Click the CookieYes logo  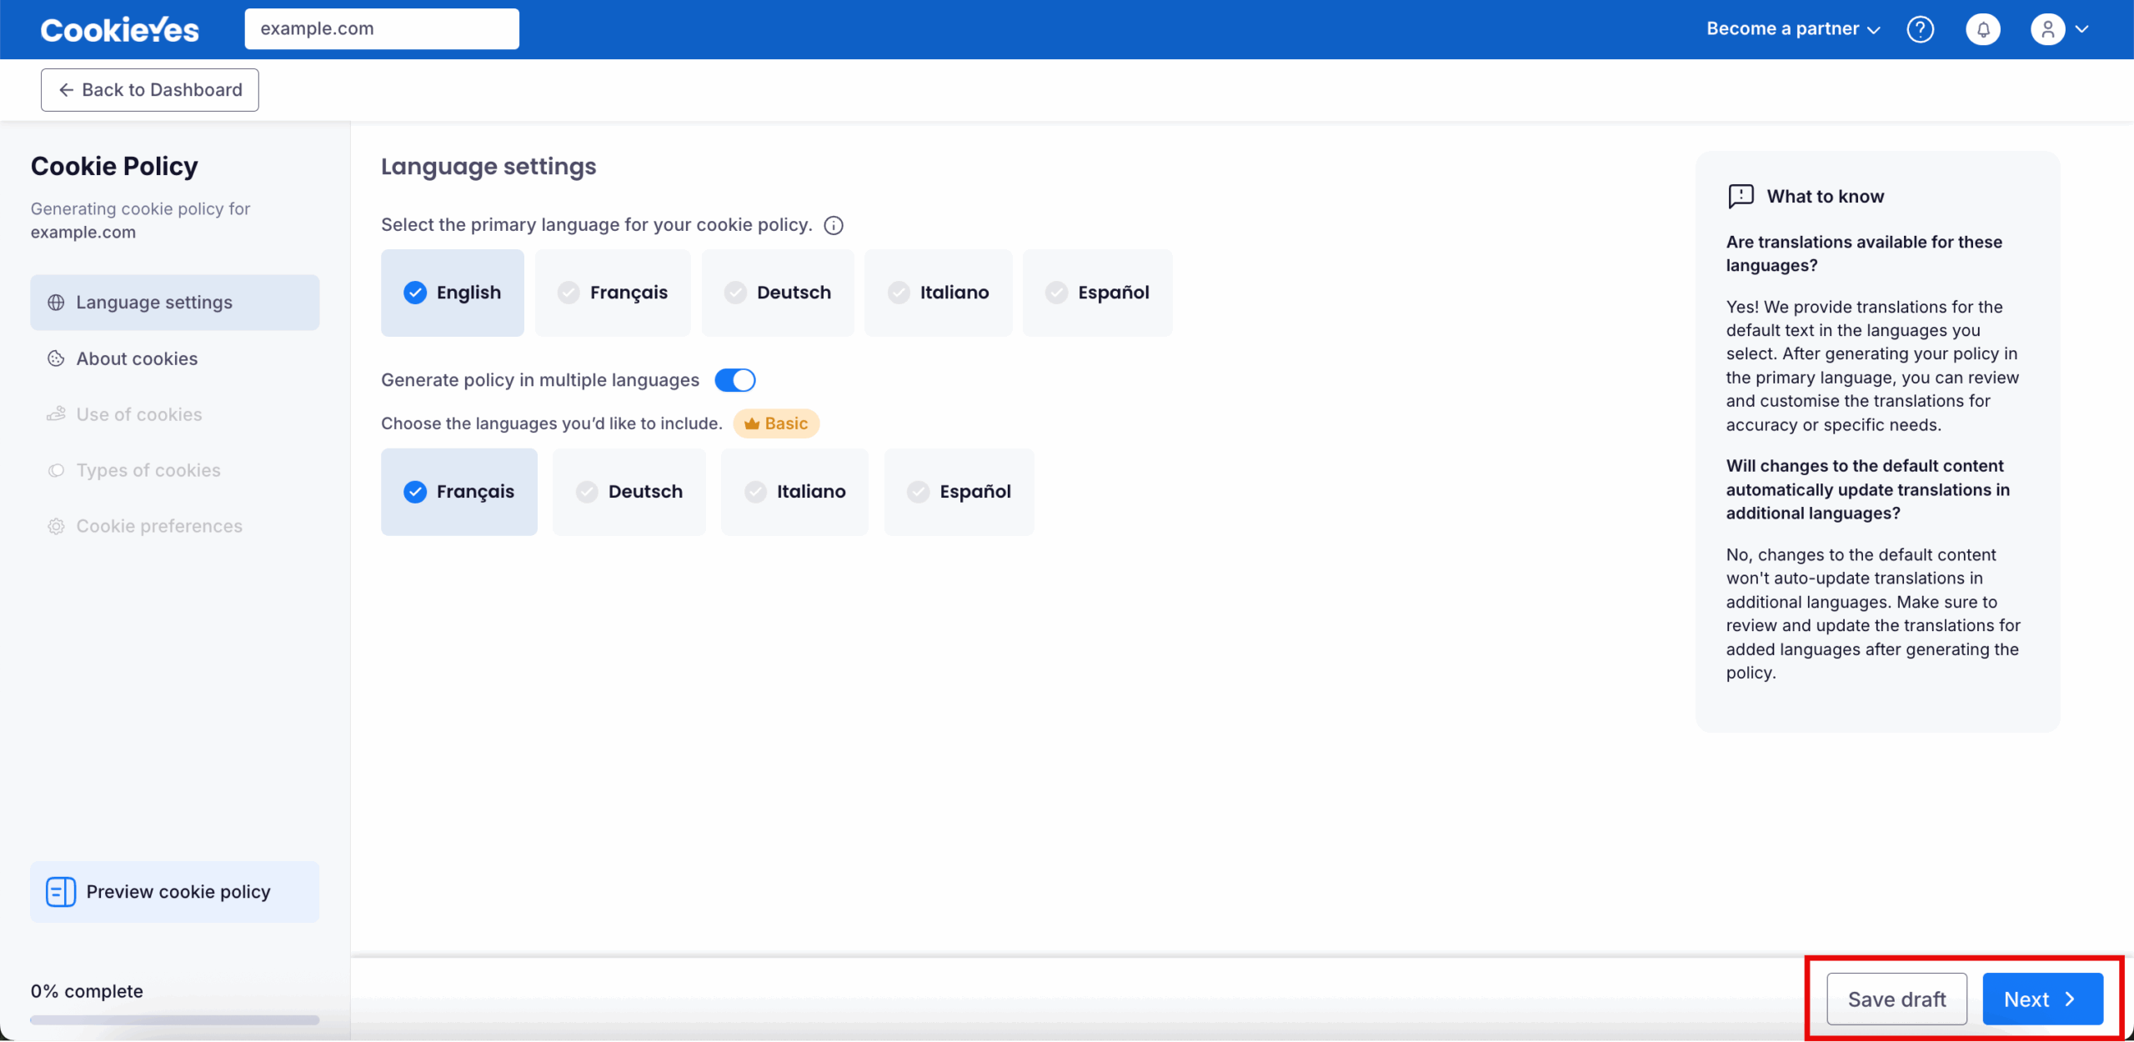(x=120, y=30)
